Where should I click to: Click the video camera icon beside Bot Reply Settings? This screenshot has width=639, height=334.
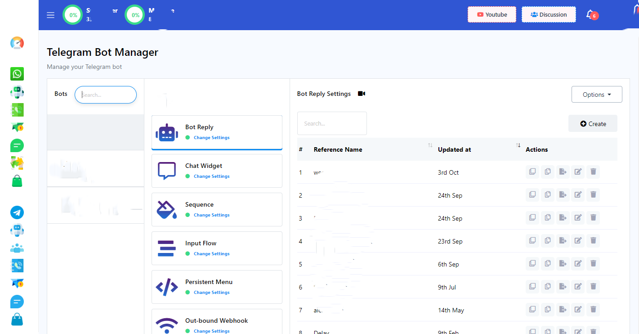tap(362, 94)
